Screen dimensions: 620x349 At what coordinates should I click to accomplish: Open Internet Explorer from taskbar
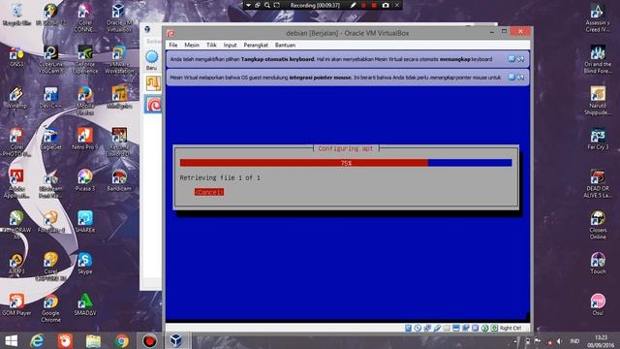pyautogui.click(x=37, y=340)
